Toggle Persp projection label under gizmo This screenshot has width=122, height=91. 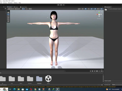[99, 18]
